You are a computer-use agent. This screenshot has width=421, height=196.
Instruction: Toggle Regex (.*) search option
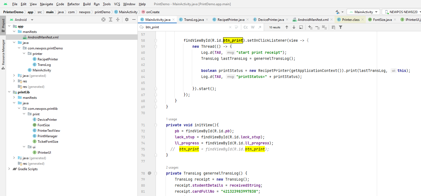point(260,27)
